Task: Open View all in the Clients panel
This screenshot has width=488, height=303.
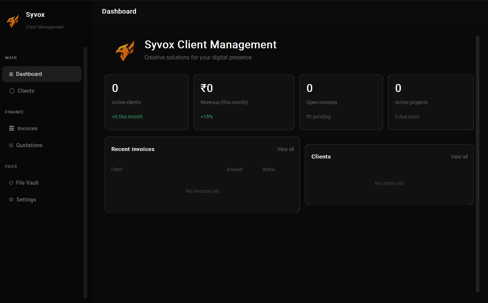Action: (459, 157)
